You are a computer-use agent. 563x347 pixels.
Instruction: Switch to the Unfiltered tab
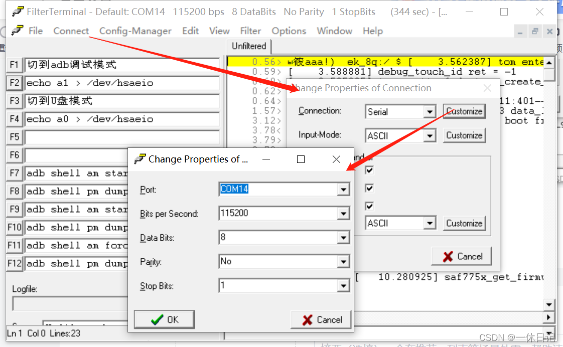249,46
